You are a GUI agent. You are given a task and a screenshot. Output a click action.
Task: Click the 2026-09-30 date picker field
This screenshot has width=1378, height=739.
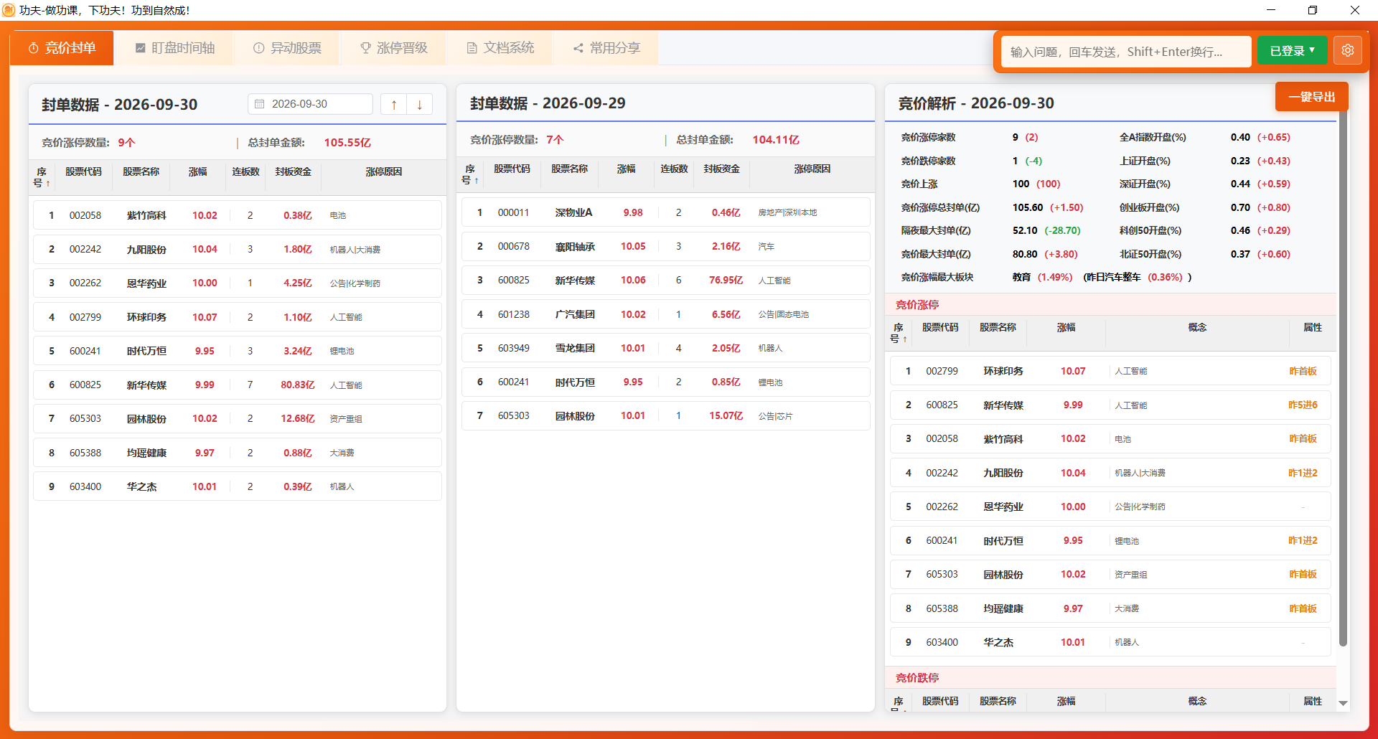tap(310, 104)
